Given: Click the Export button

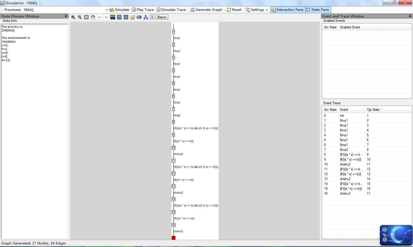Looking at the screenshot, I should [x=162, y=17].
